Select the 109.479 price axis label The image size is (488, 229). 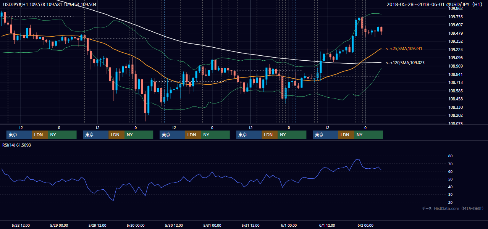pyautogui.click(x=456, y=33)
